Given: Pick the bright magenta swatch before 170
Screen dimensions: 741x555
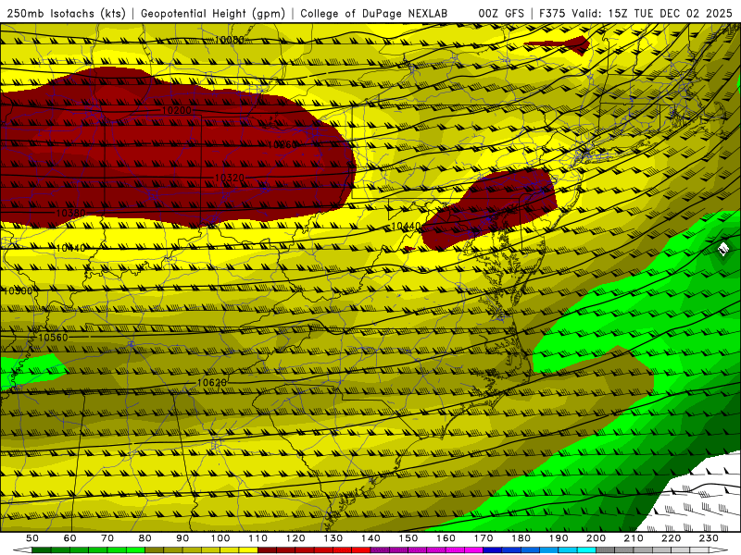Looking at the screenshot, I should click(x=474, y=550).
